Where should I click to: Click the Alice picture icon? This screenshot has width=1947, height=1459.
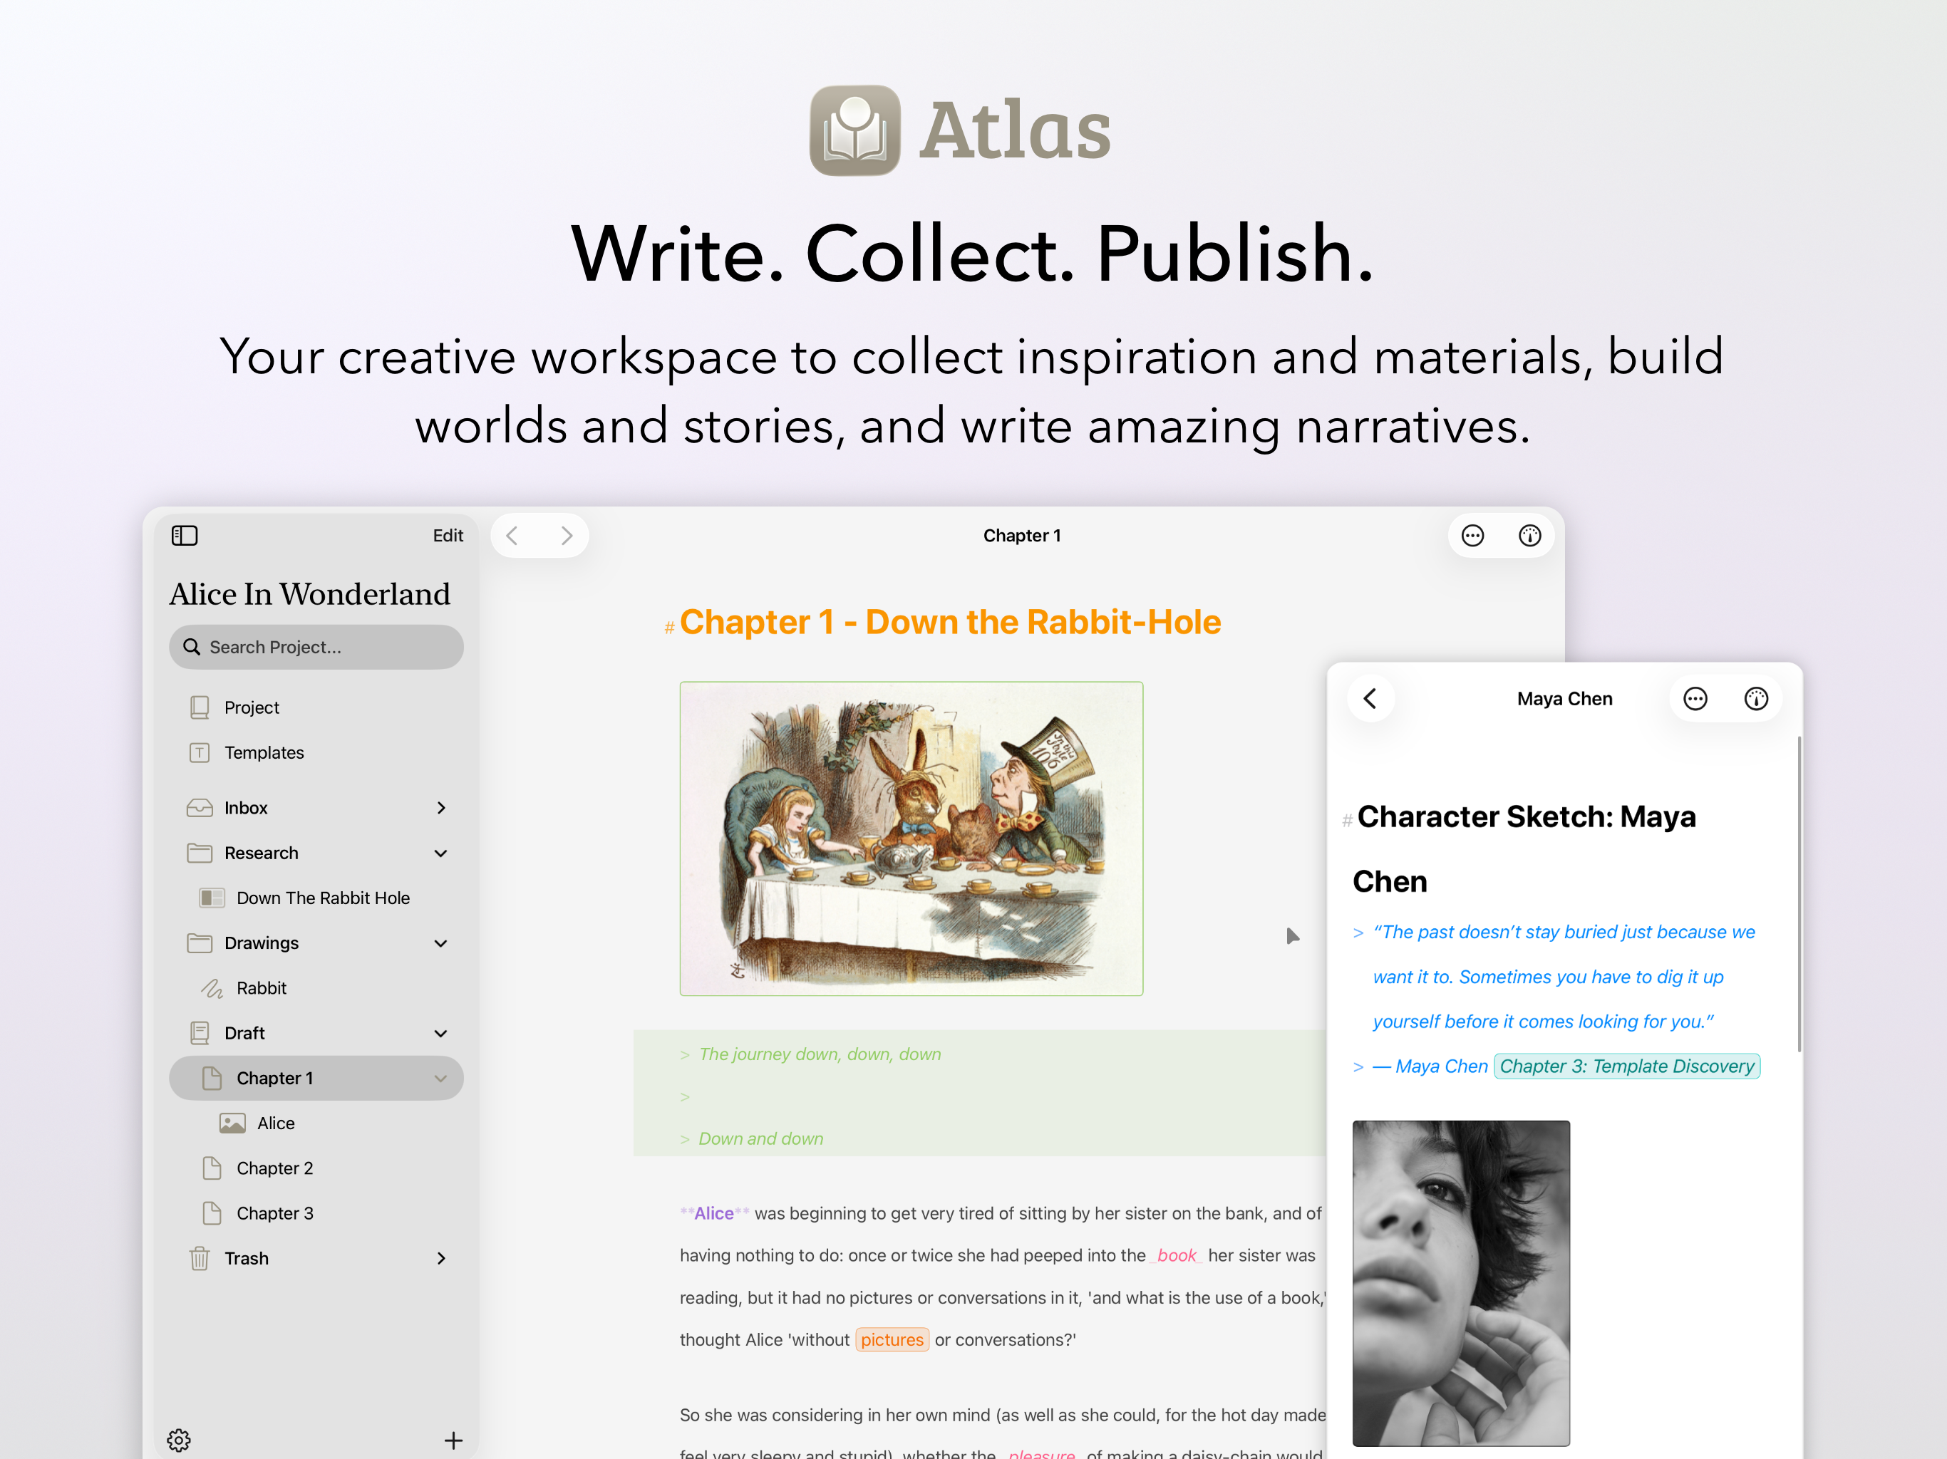[232, 1123]
